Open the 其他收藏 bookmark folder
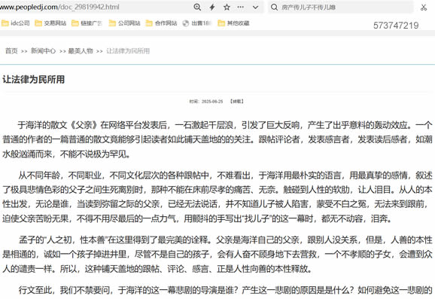This screenshot has height=299, width=435. coord(233,23)
